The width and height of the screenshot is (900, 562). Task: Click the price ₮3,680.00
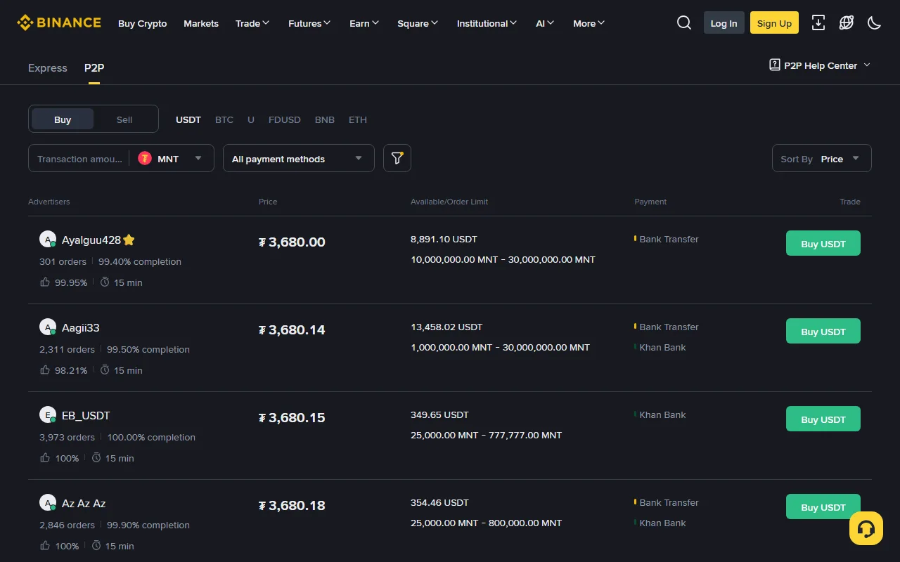click(x=292, y=242)
